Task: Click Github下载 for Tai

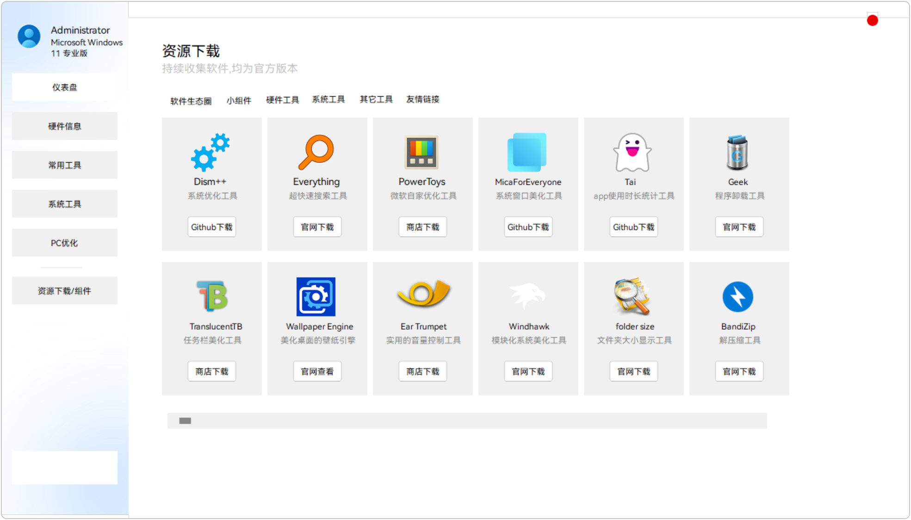Action: tap(634, 227)
